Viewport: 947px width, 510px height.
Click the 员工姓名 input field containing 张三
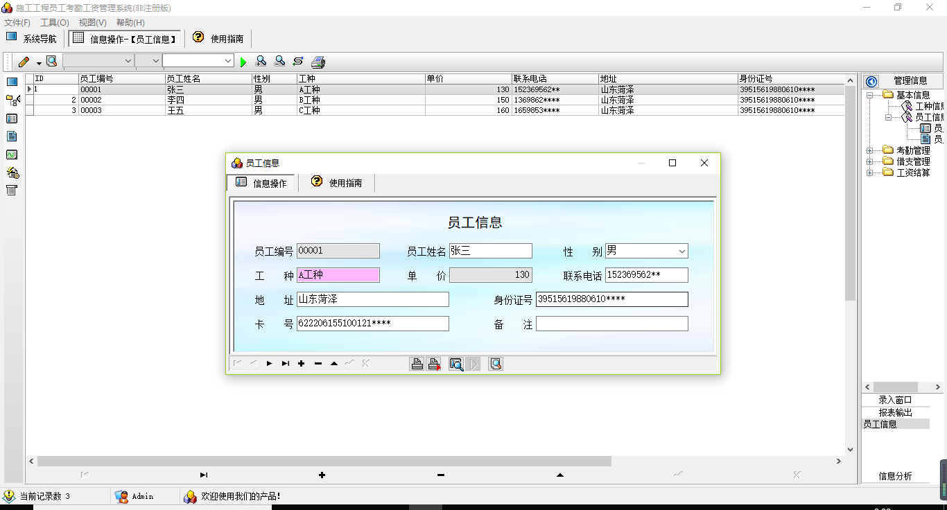click(x=491, y=251)
